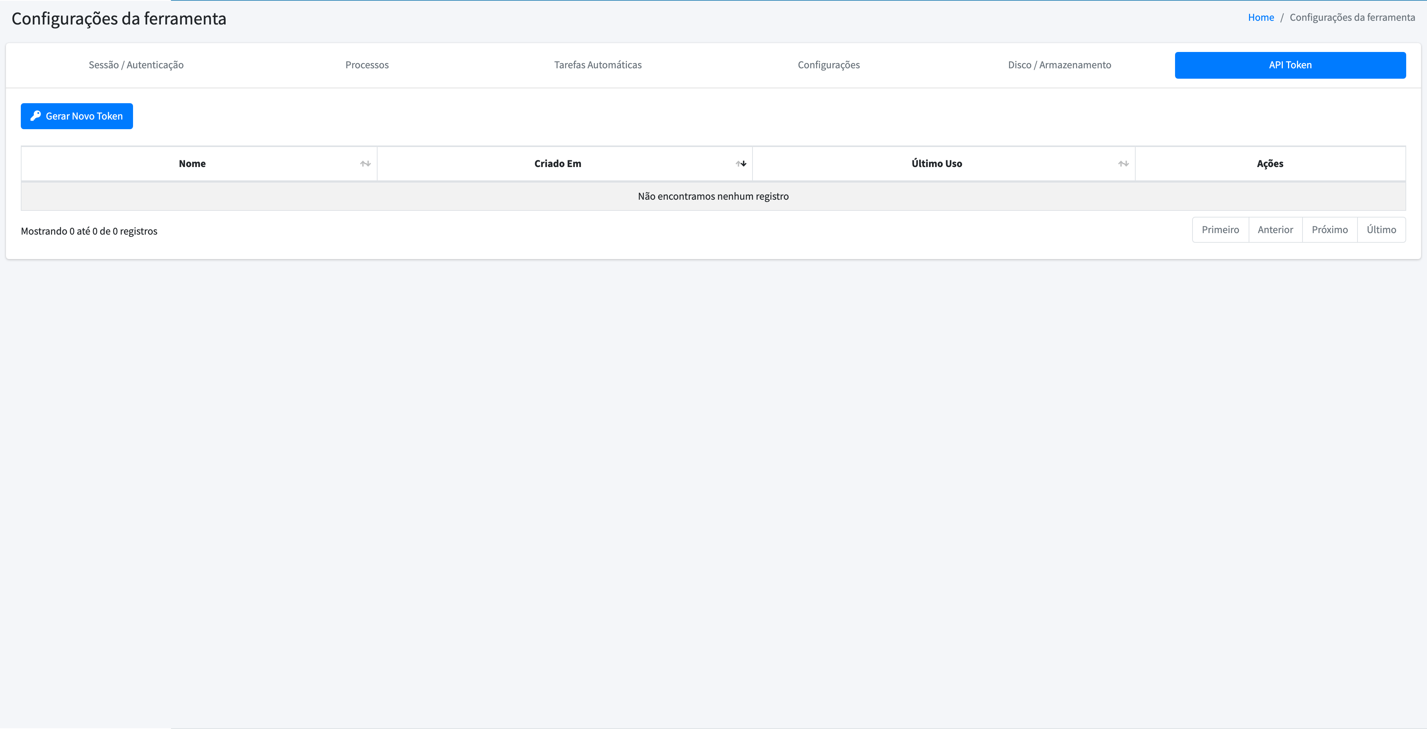Open the Sessão / Autenticação tab
1427x729 pixels.
136,65
